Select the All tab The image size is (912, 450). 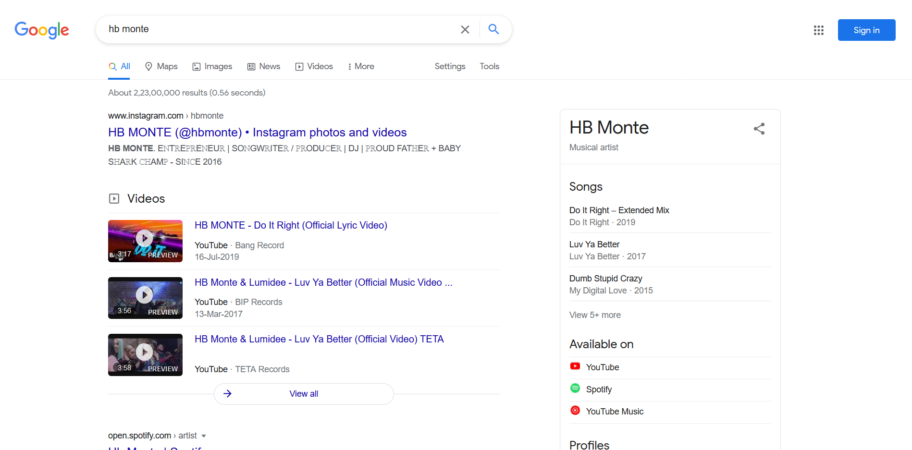click(119, 66)
